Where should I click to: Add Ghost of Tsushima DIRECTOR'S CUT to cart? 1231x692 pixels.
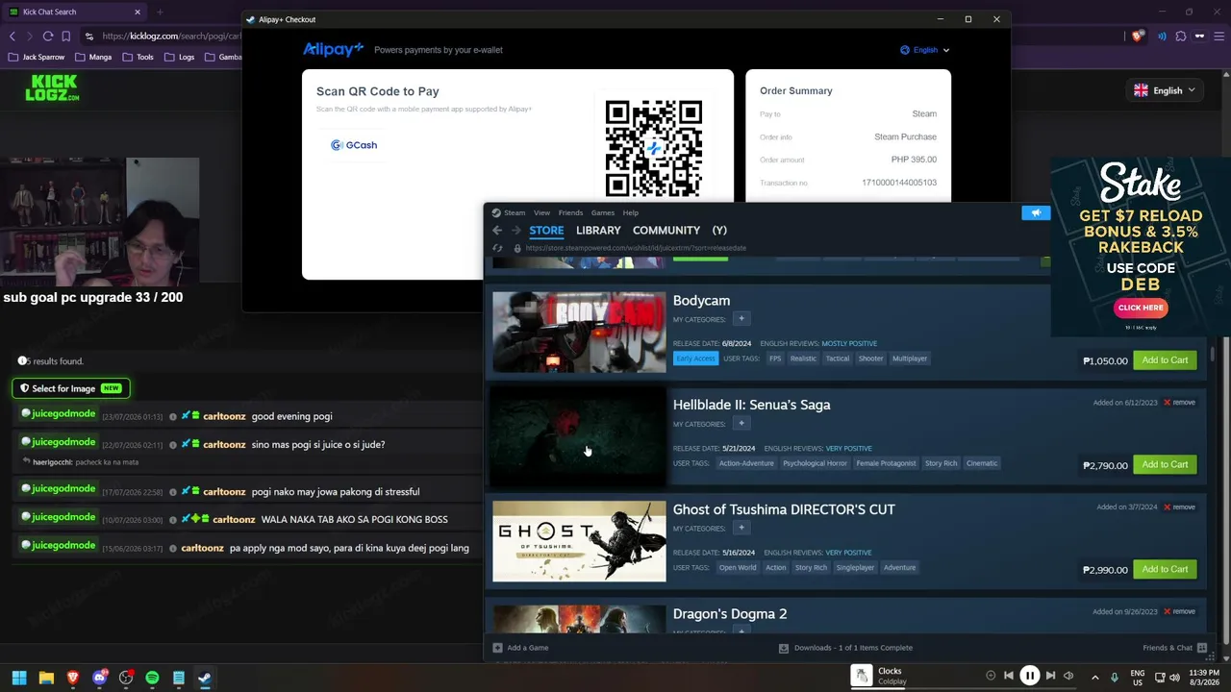pyautogui.click(x=1165, y=570)
